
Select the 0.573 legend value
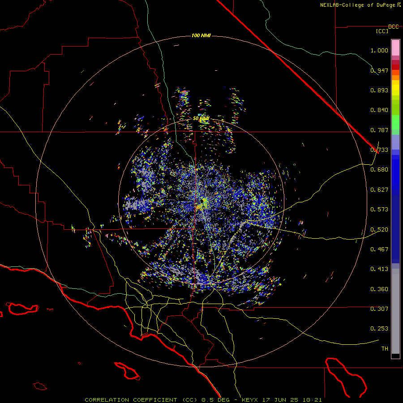pyautogui.click(x=379, y=210)
